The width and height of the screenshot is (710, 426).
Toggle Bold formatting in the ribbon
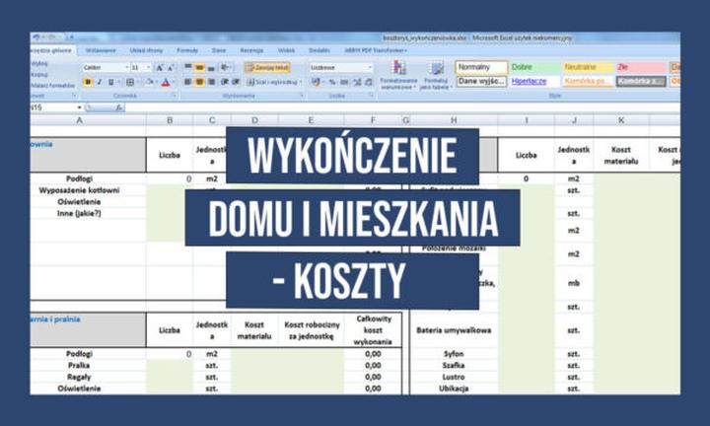[88, 82]
